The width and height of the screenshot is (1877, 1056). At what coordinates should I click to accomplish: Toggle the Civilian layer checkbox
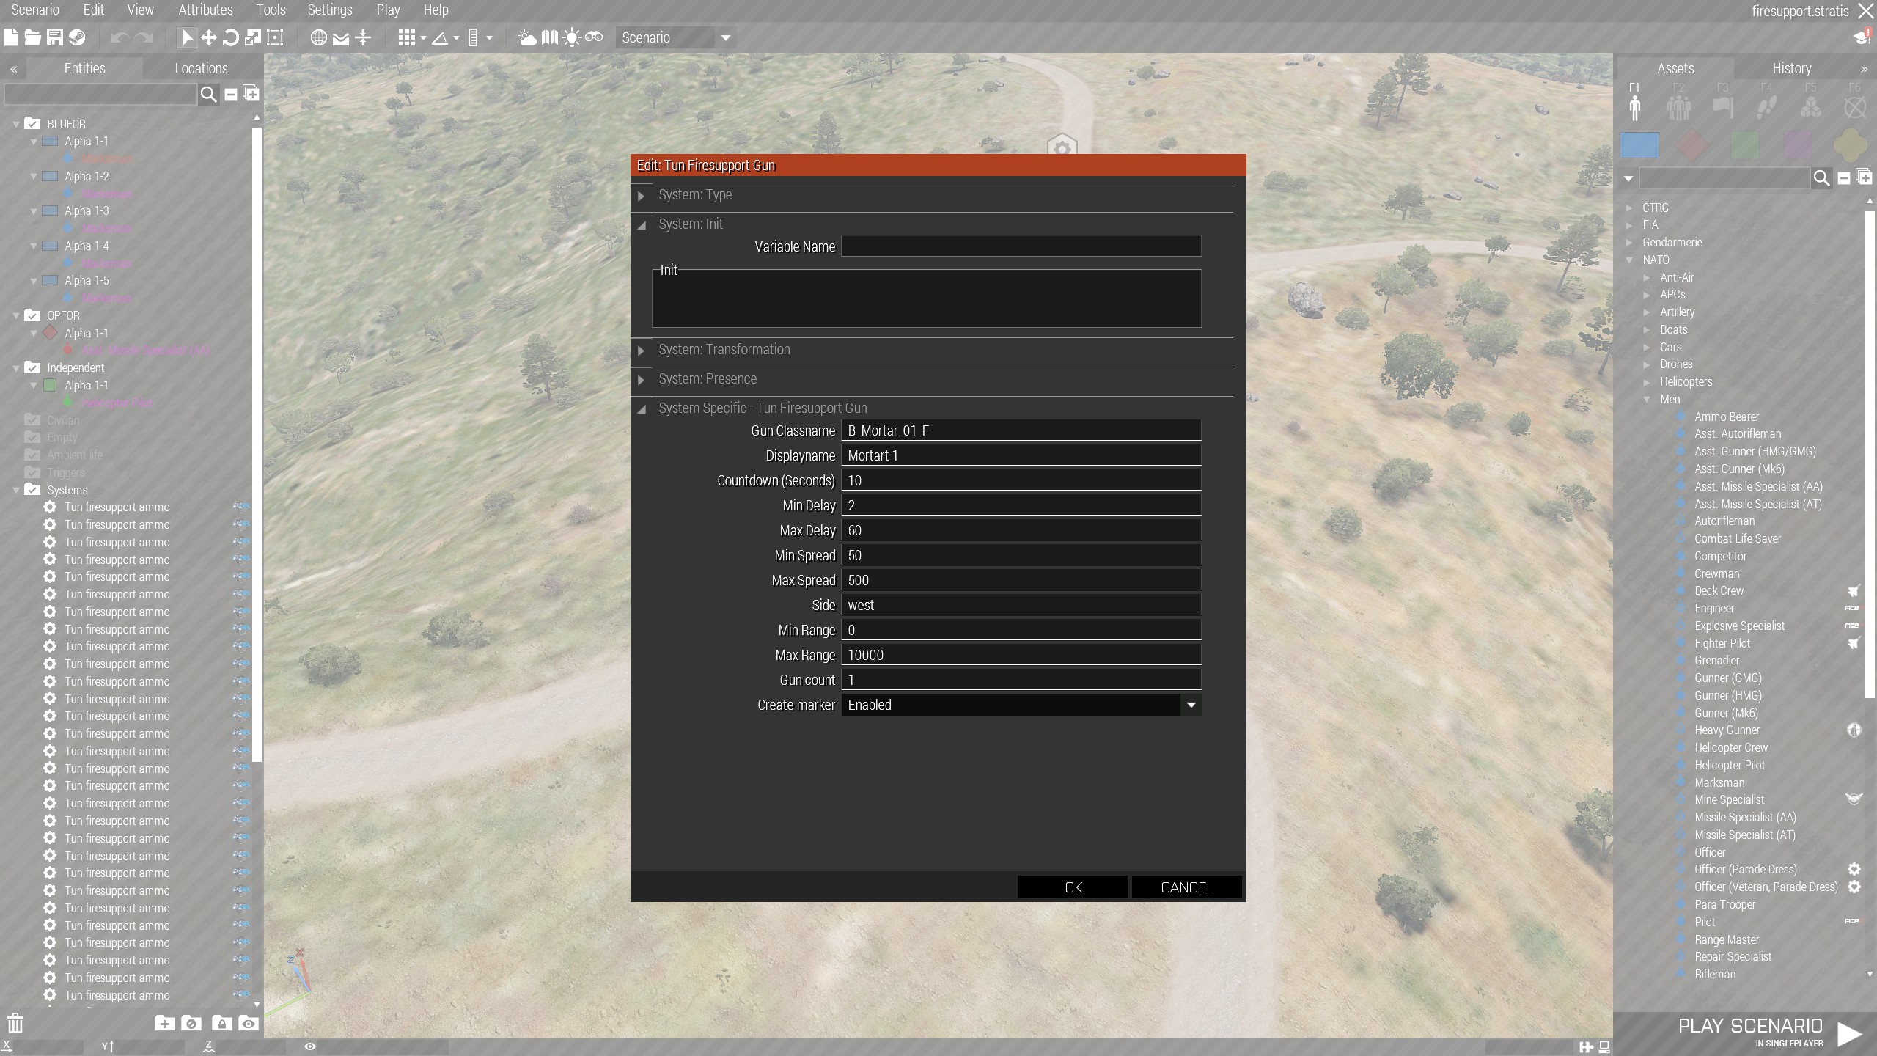(32, 420)
